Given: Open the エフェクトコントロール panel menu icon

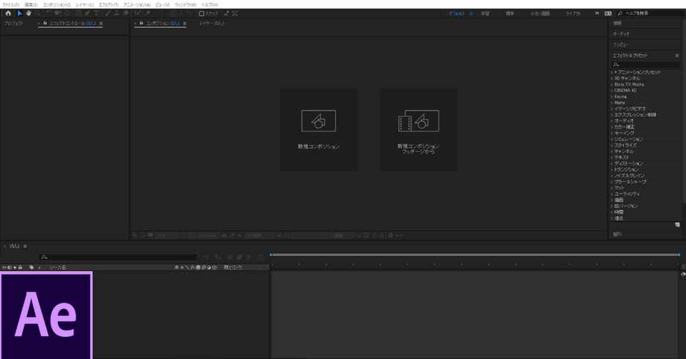Looking at the screenshot, I should point(101,24).
